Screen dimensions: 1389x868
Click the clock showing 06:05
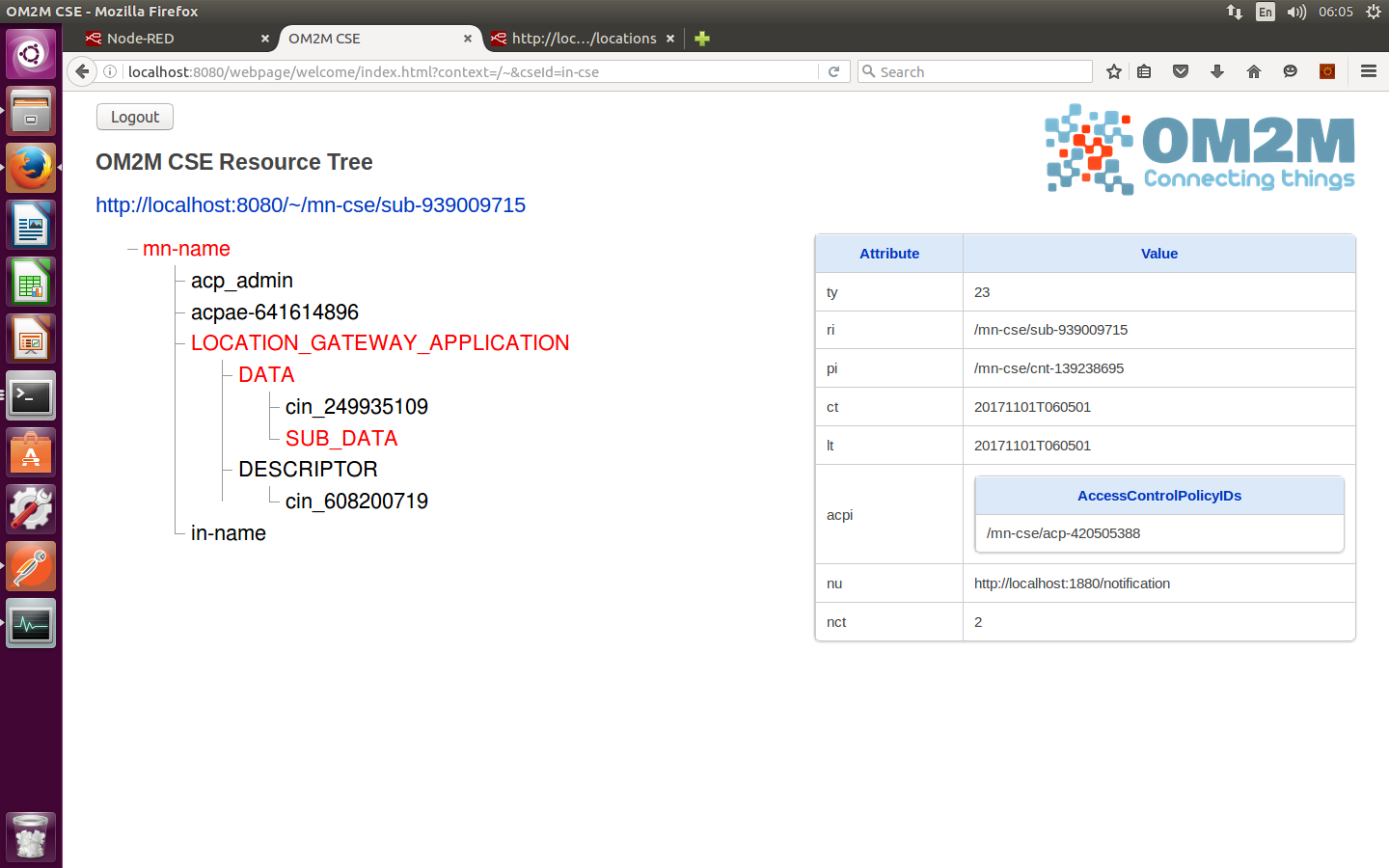1336,12
